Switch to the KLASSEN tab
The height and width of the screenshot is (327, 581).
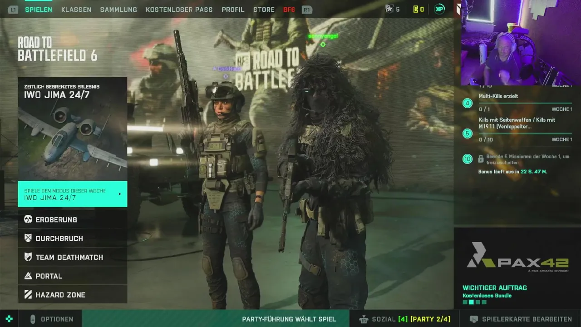tap(76, 10)
